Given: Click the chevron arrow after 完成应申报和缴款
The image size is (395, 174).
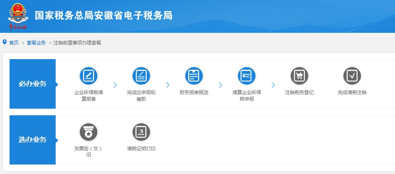Looking at the screenshot, I should click(168, 85).
